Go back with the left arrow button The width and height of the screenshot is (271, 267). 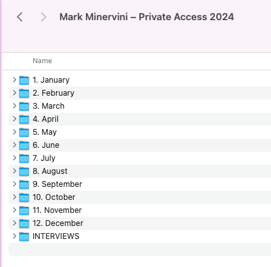pyautogui.click(x=20, y=17)
